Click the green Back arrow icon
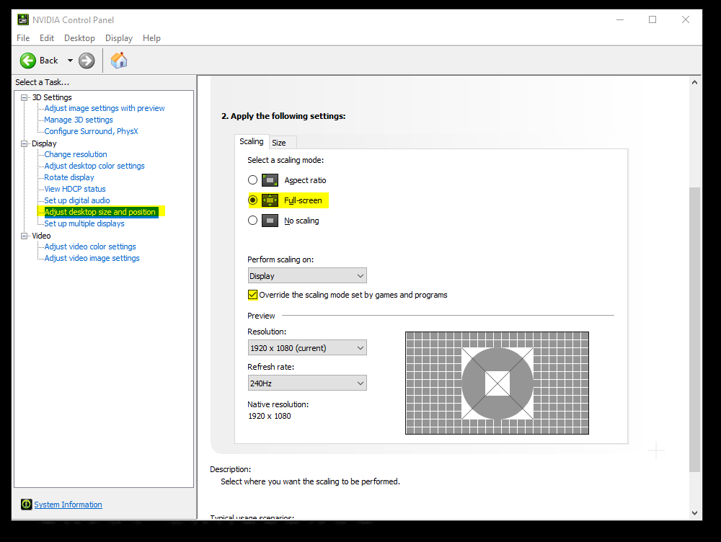Image resolution: width=721 pixels, height=542 pixels. [x=27, y=61]
